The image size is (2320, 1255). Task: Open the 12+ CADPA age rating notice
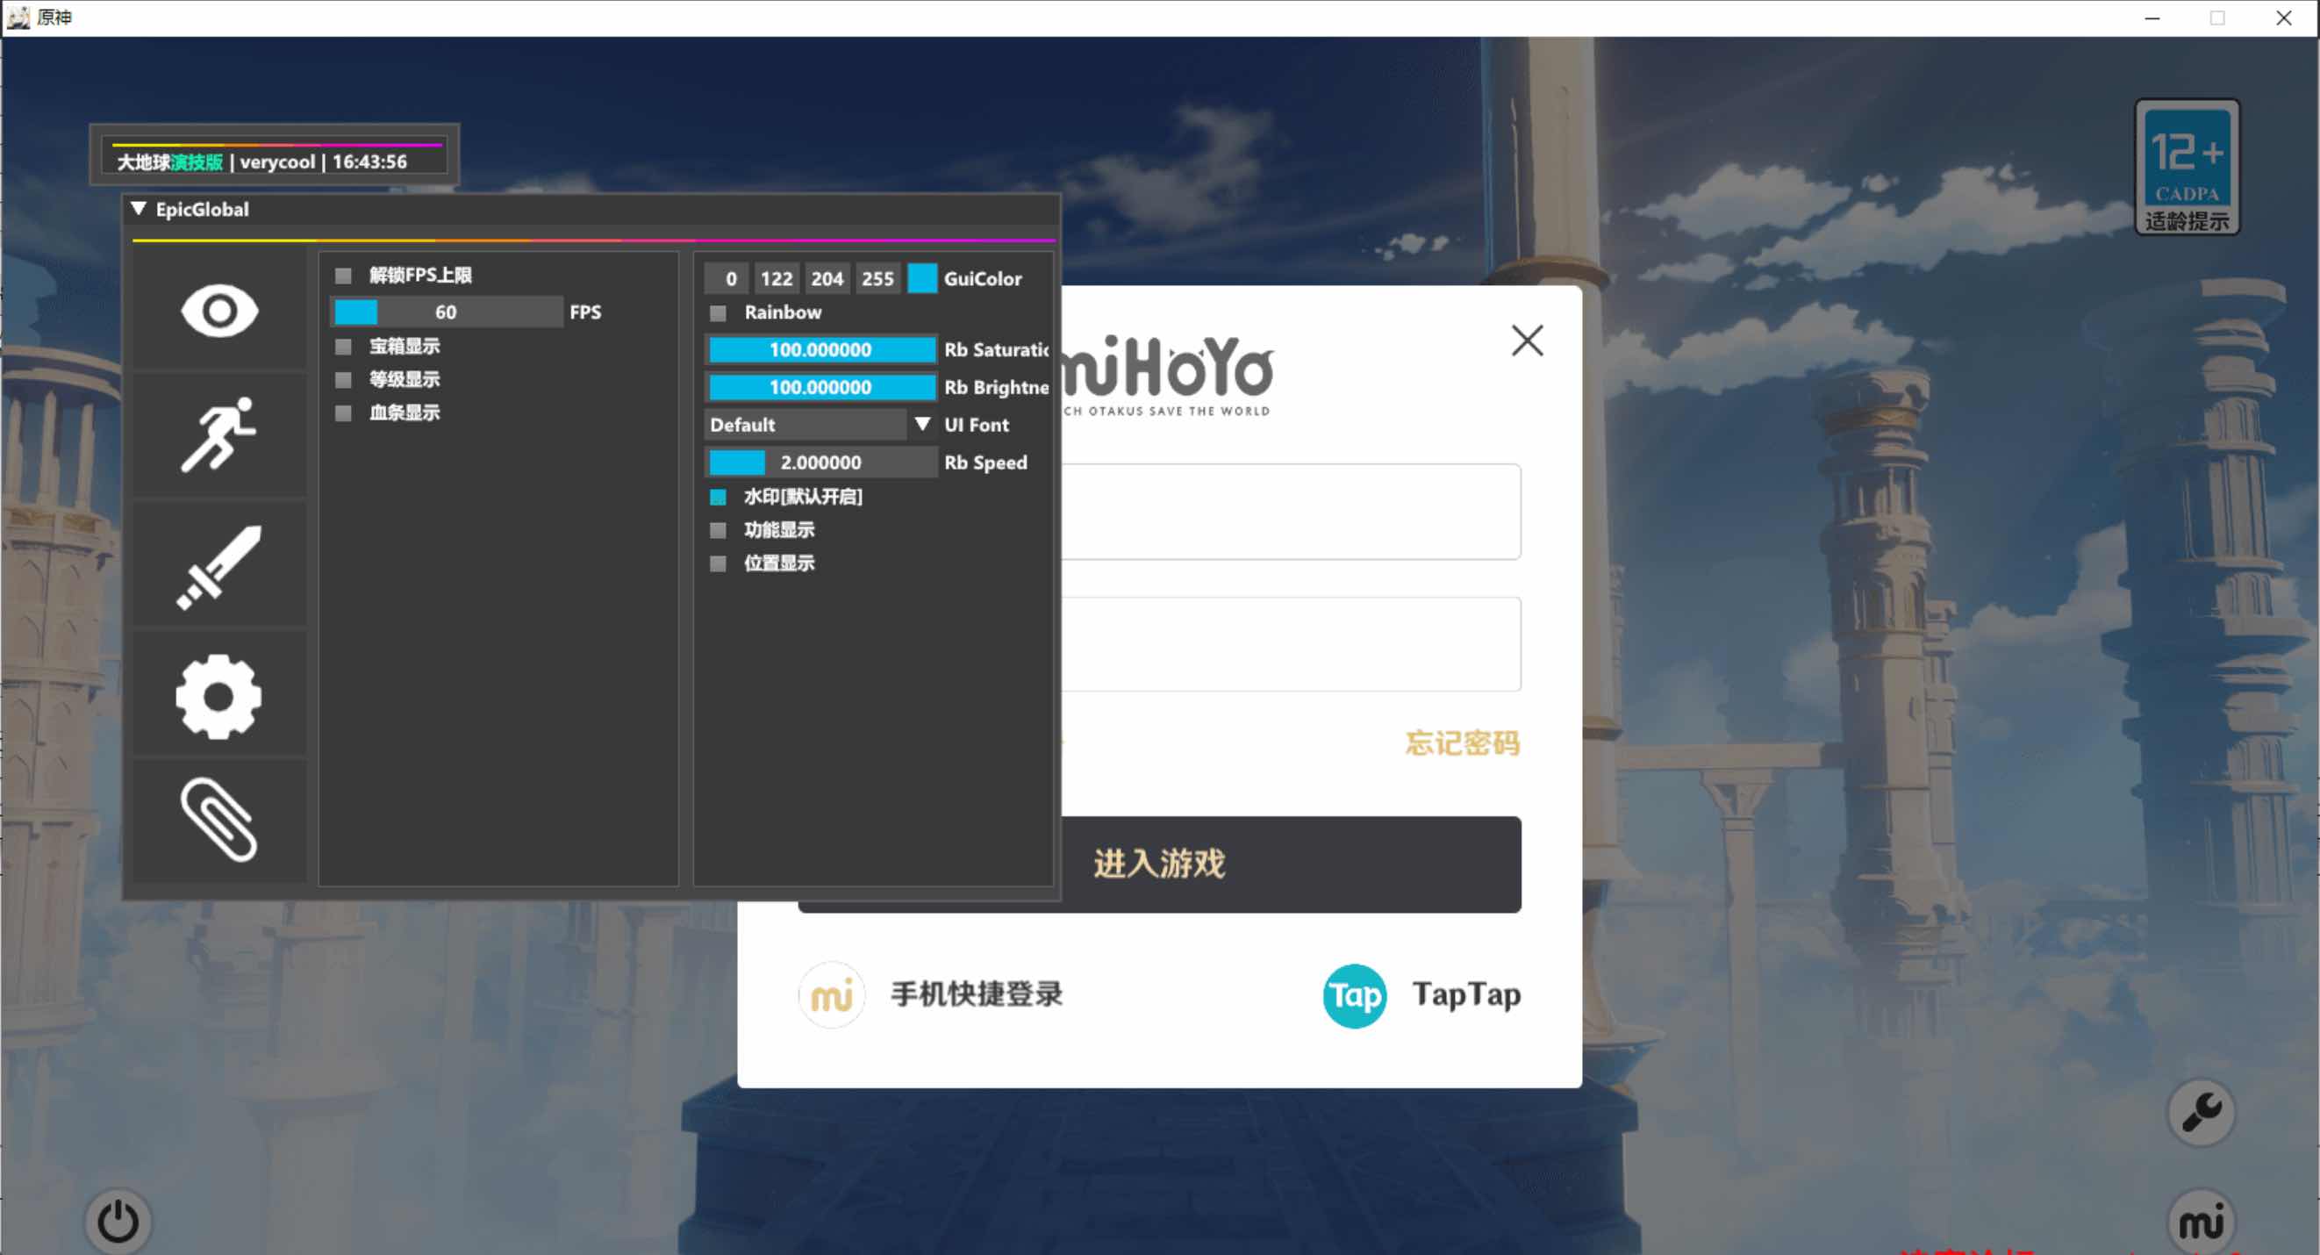2187,167
